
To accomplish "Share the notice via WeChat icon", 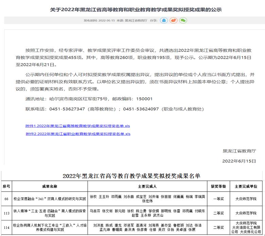I will 183,20.
